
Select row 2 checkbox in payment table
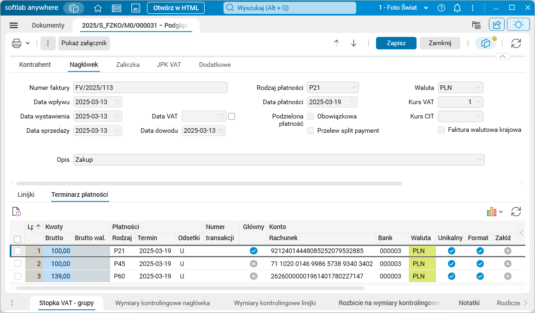(18, 264)
